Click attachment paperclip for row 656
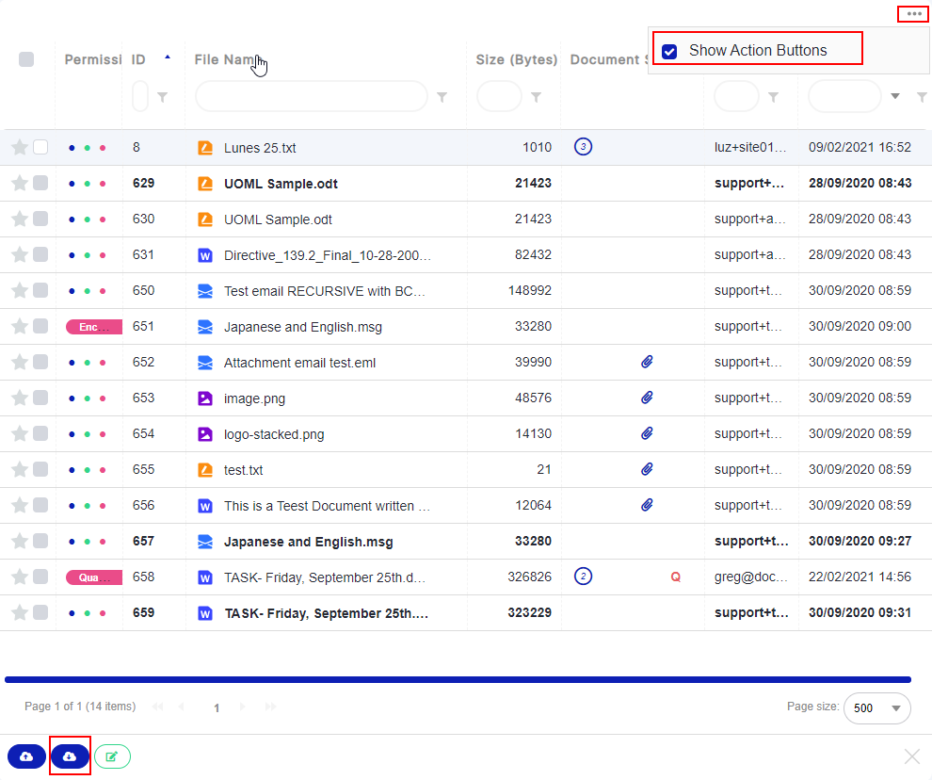932x780 pixels. [647, 505]
